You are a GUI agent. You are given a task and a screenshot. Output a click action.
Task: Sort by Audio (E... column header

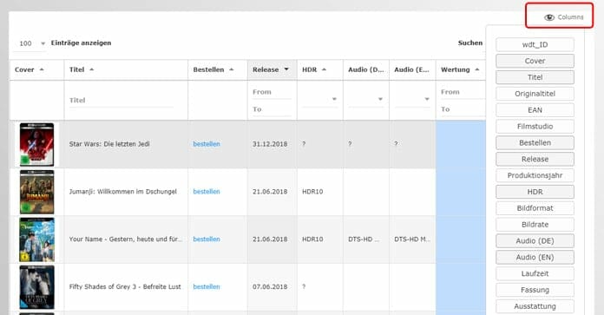click(x=412, y=69)
